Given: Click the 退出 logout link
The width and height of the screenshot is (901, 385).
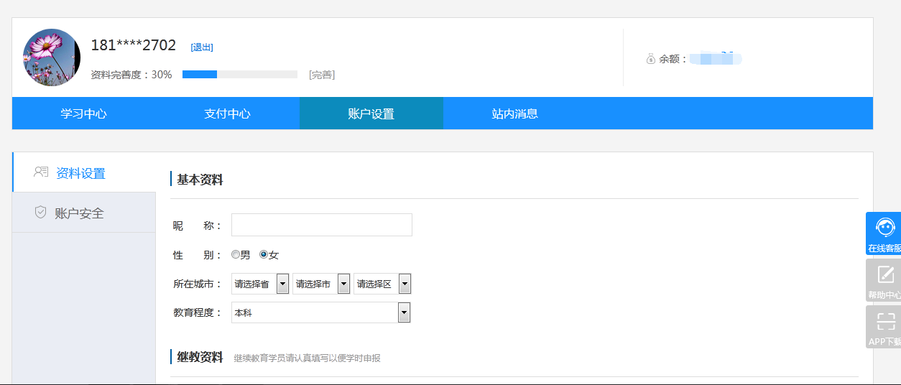Looking at the screenshot, I should pos(202,47).
